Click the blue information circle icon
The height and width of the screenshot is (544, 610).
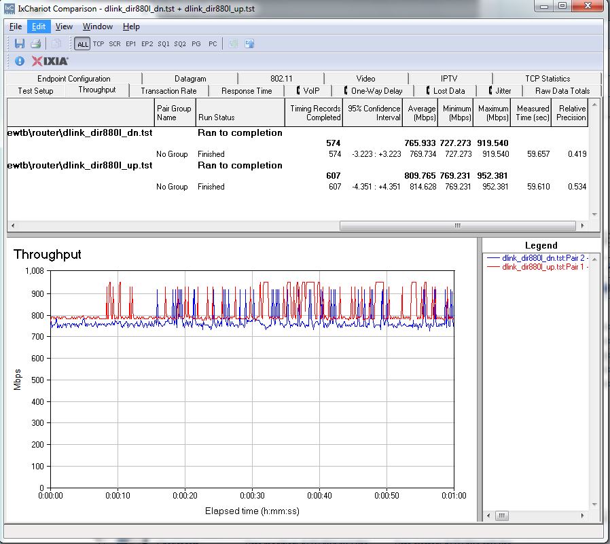pyautogui.click(x=20, y=61)
